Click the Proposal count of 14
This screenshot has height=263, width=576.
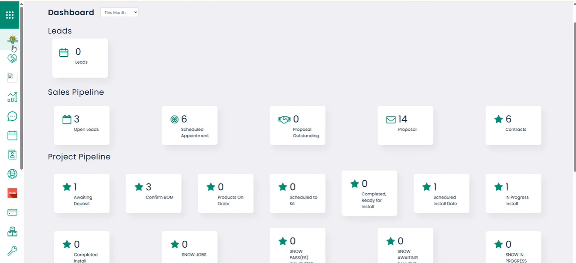(403, 119)
